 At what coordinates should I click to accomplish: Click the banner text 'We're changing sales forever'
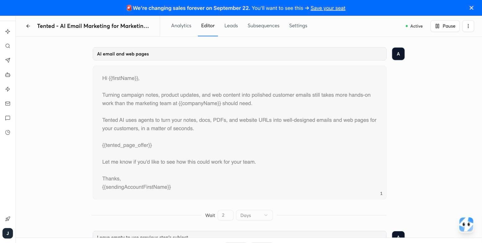tap(191, 8)
